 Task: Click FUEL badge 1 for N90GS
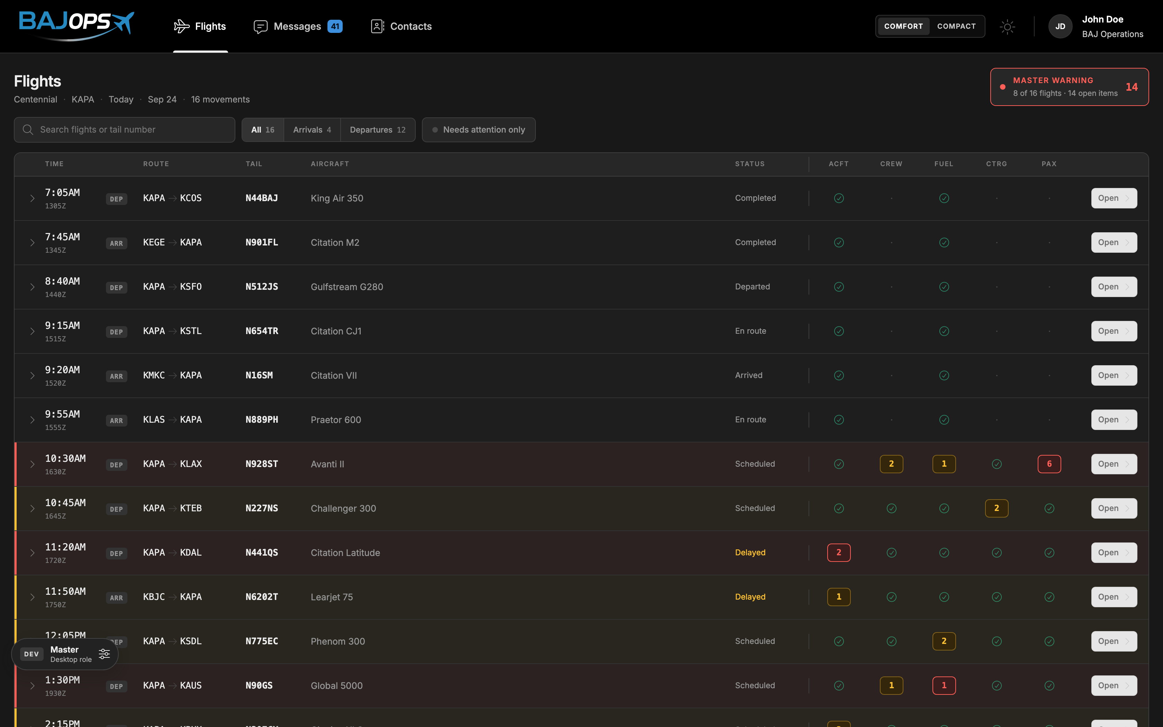point(944,685)
